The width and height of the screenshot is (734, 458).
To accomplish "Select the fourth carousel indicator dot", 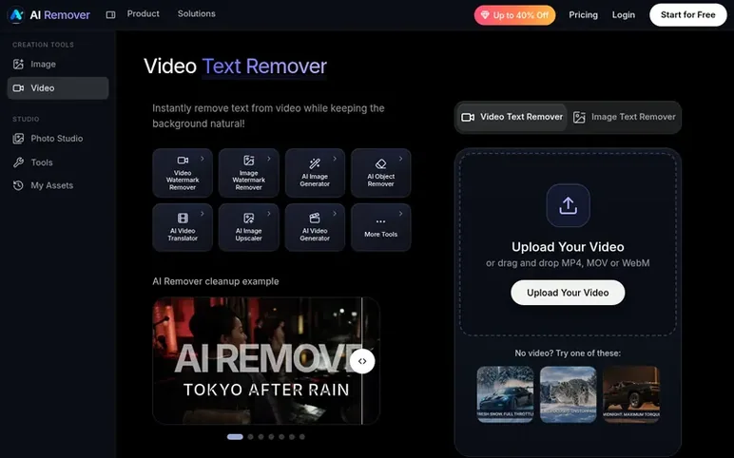I will [271, 437].
